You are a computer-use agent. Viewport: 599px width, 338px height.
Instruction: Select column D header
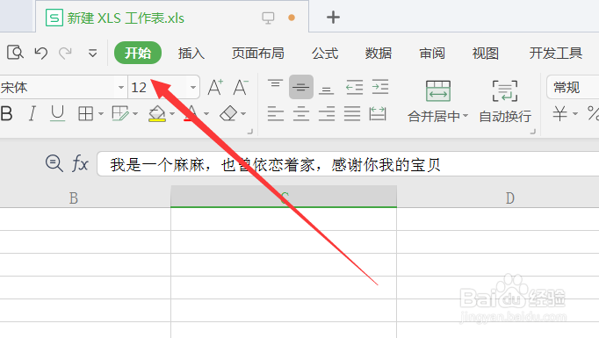[x=498, y=198]
